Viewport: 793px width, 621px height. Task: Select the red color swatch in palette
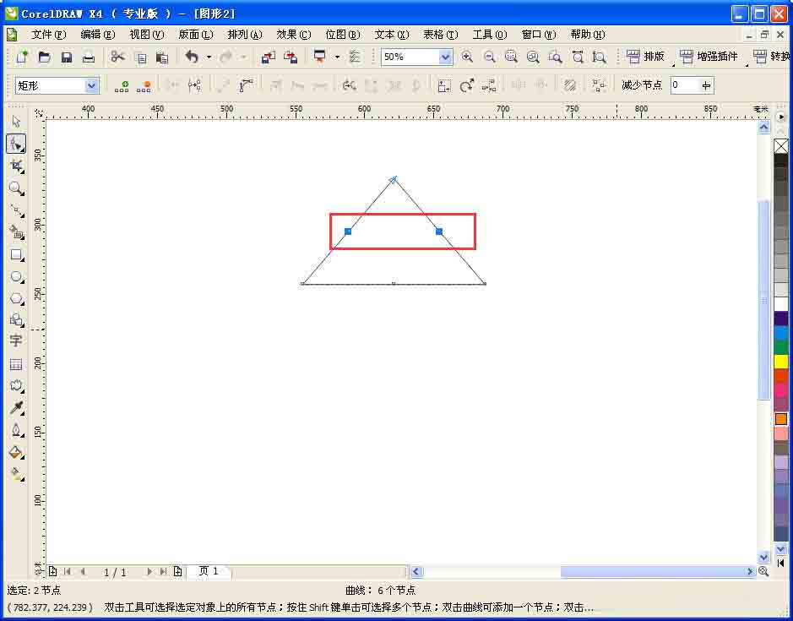pyautogui.click(x=781, y=376)
